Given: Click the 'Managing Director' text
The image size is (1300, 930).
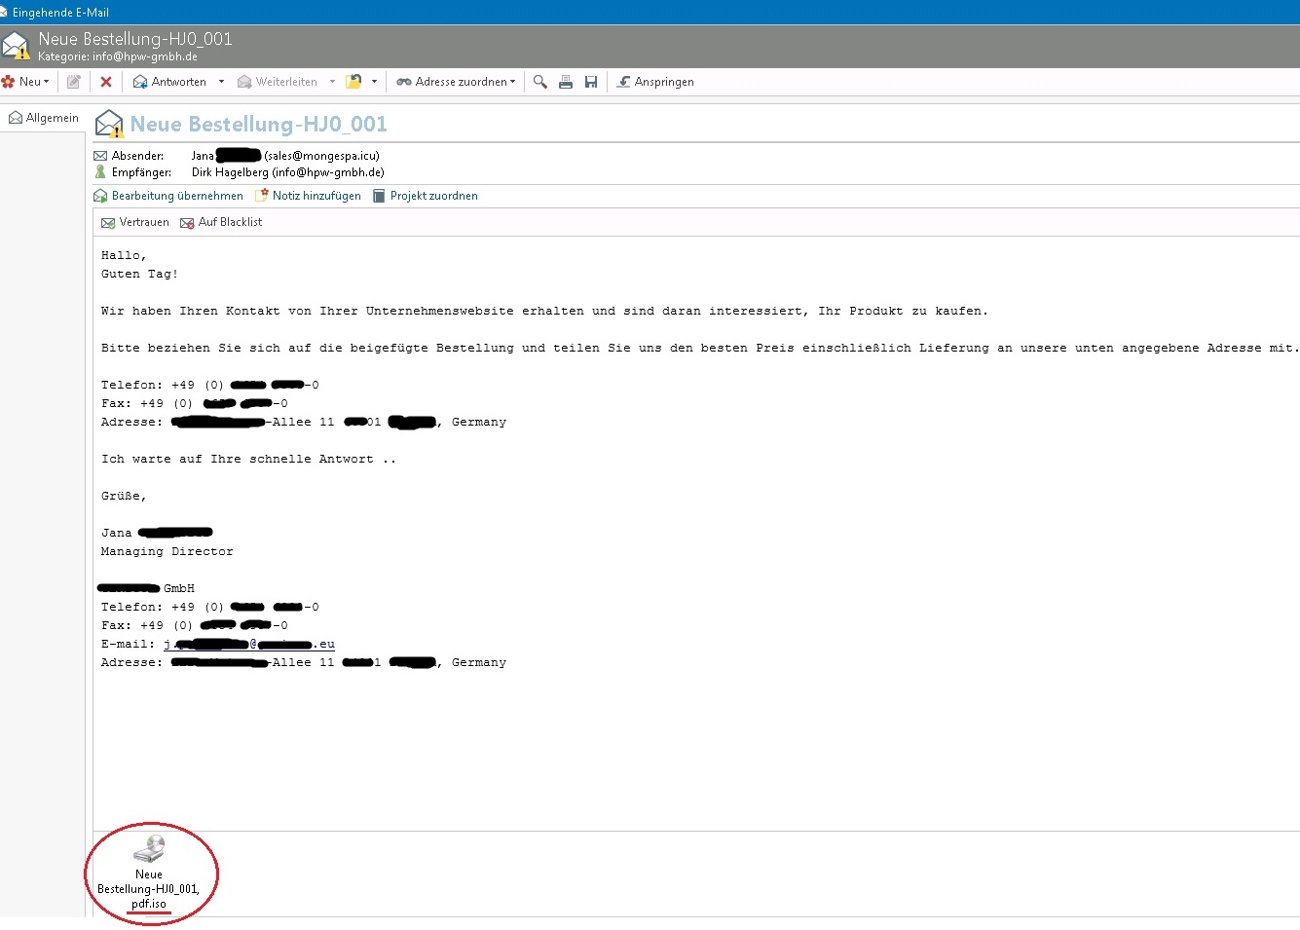Looking at the screenshot, I should point(167,551).
